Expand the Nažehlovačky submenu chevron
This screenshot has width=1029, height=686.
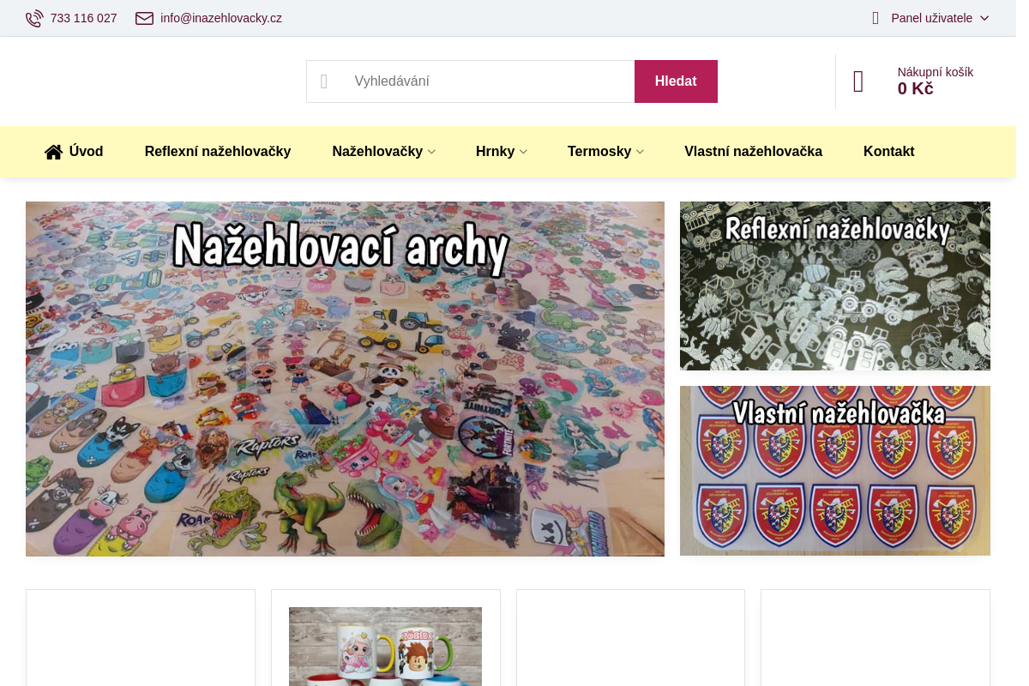coord(431,152)
